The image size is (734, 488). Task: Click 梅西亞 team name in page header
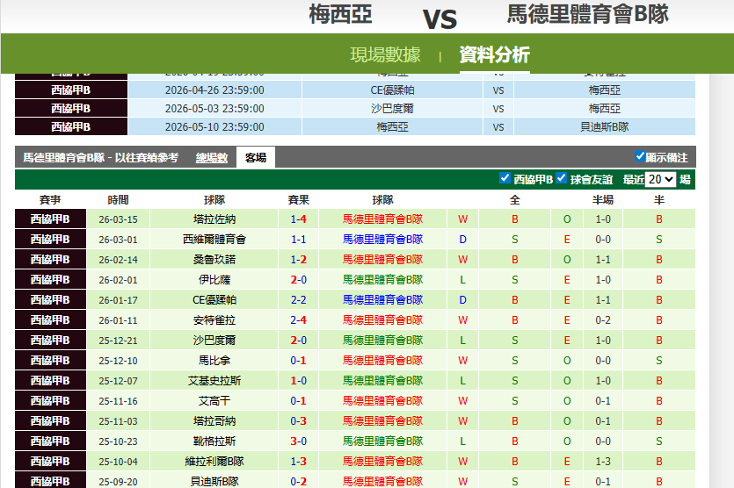(x=340, y=15)
